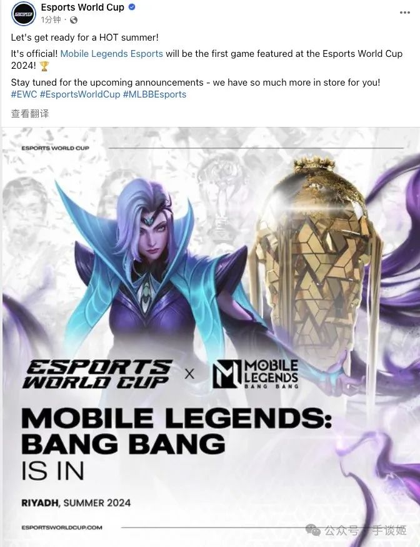Click the RIYADH, SUMMER 2024 text

76,503
